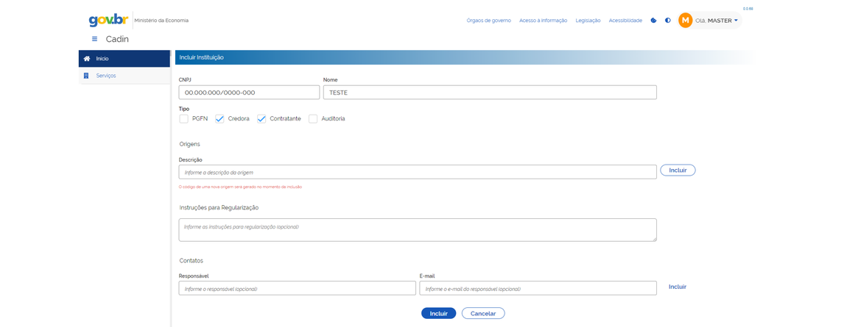Click the orange M user avatar

tap(685, 21)
